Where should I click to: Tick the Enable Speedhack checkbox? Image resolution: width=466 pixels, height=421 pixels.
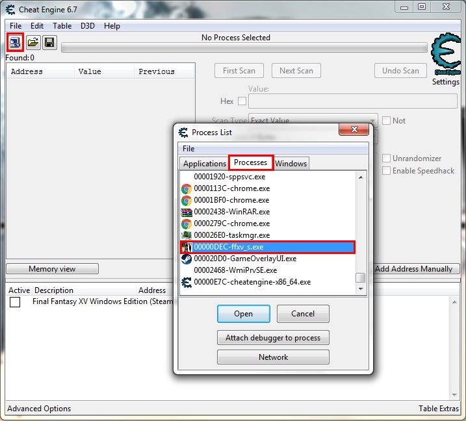tap(386, 171)
